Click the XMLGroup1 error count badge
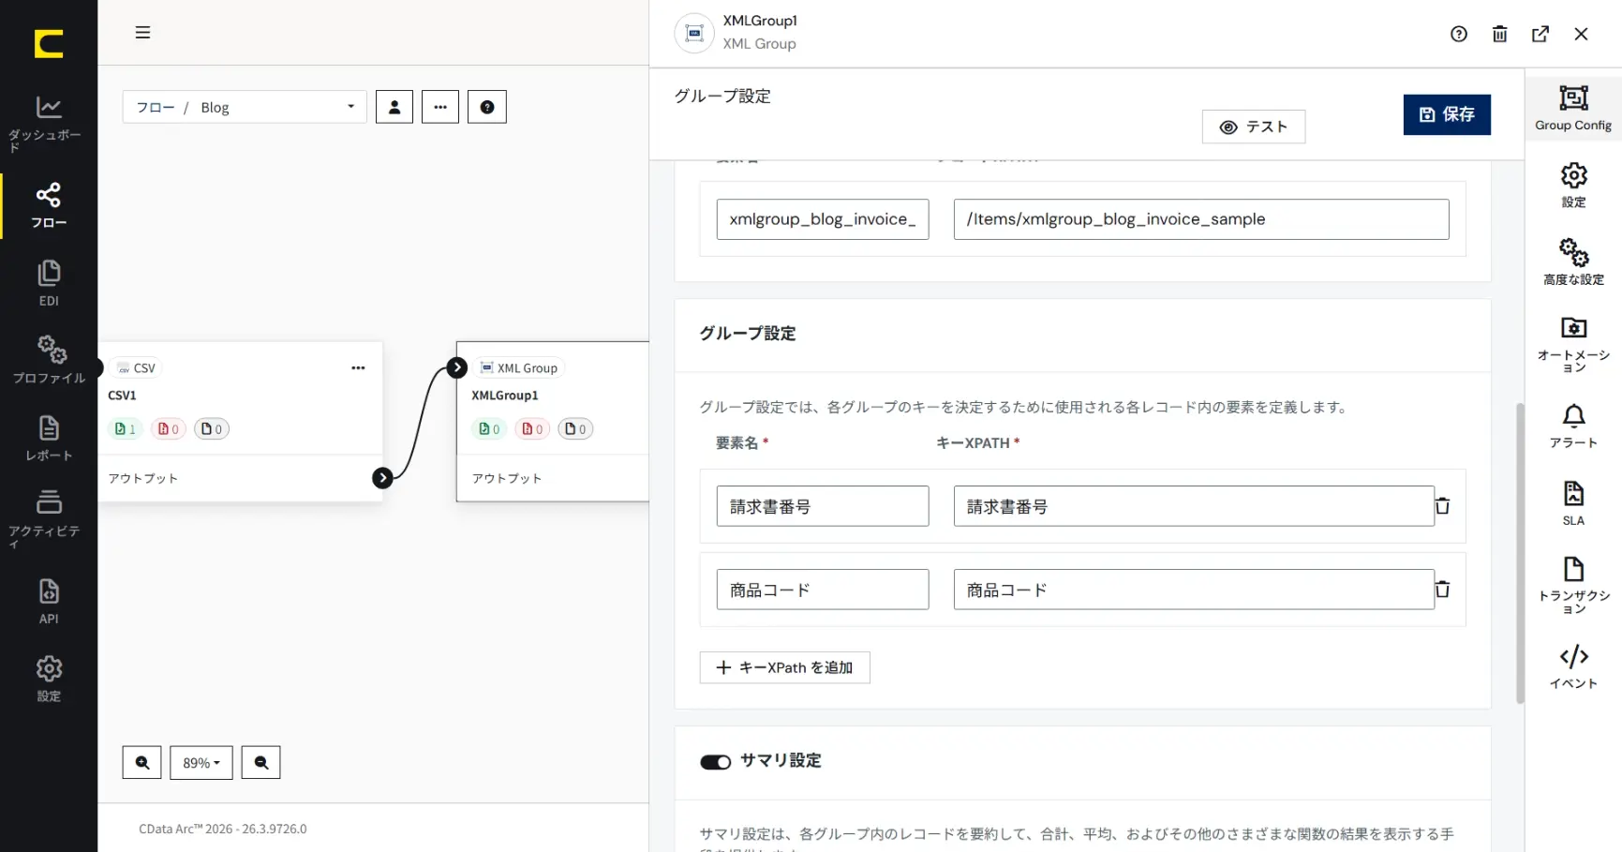Image resolution: width=1622 pixels, height=852 pixels. pos(532,429)
